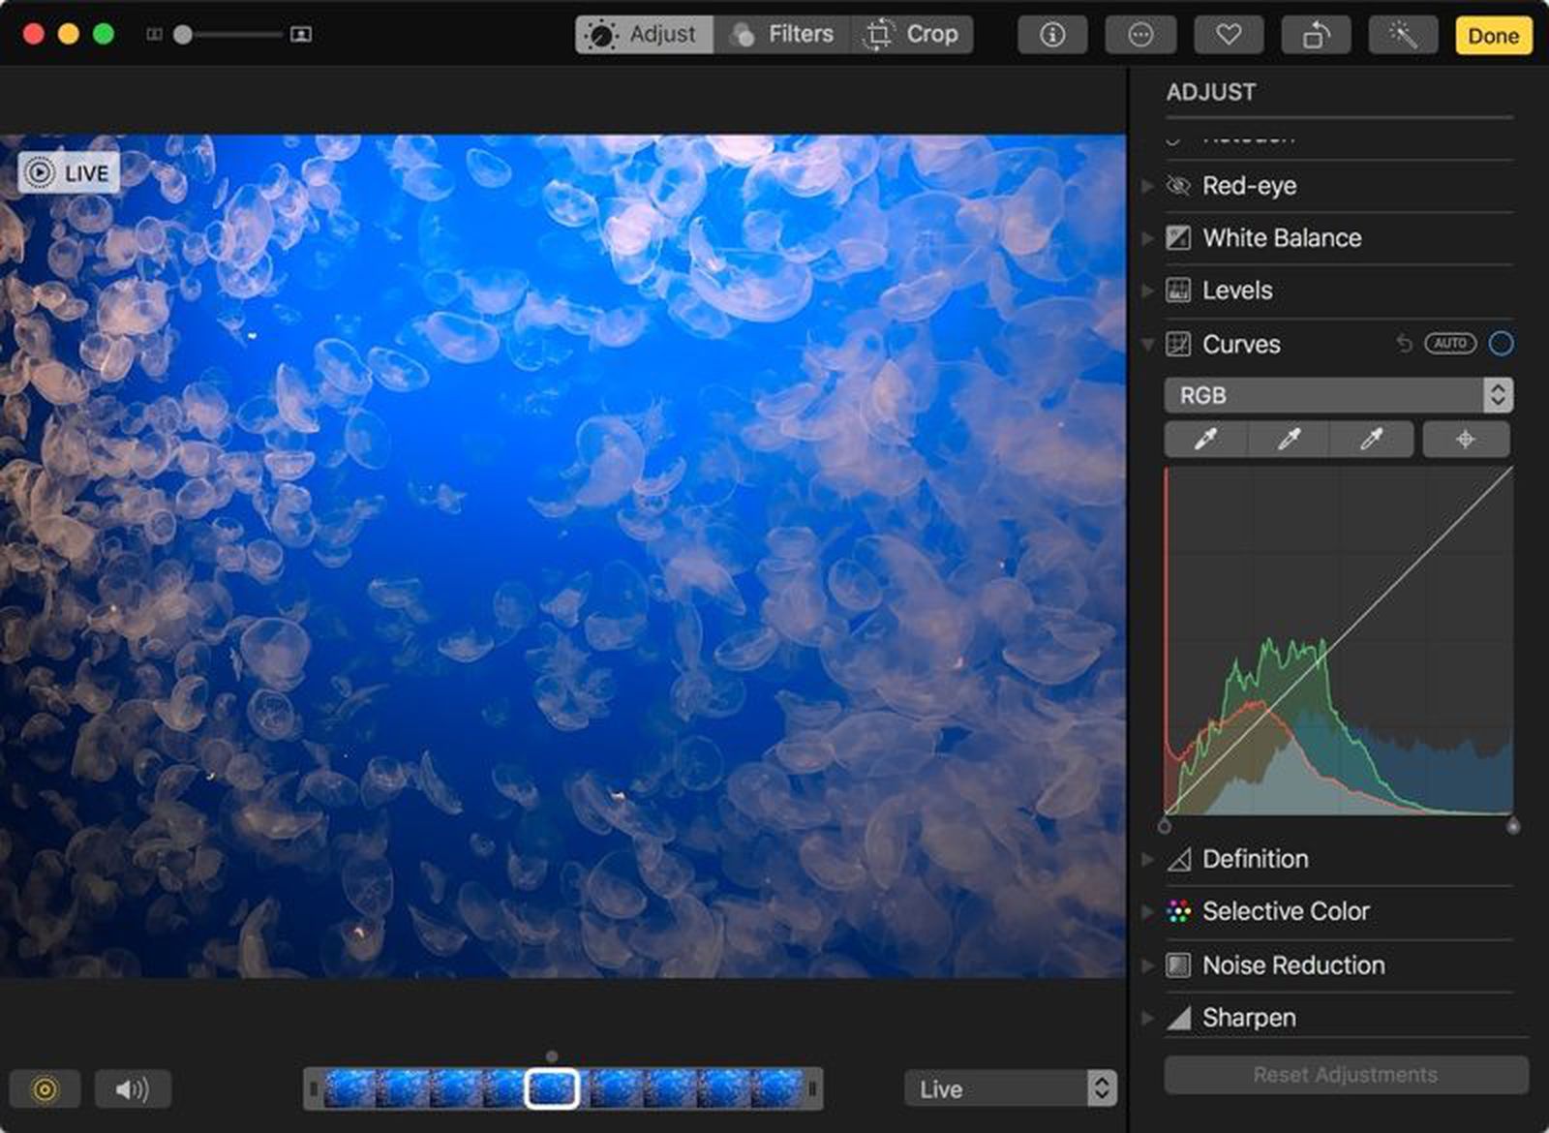Viewport: 1549px width, 1133px height.
Task: Toggle the Curves adjustment blue circle
Action: point(1502,344)
